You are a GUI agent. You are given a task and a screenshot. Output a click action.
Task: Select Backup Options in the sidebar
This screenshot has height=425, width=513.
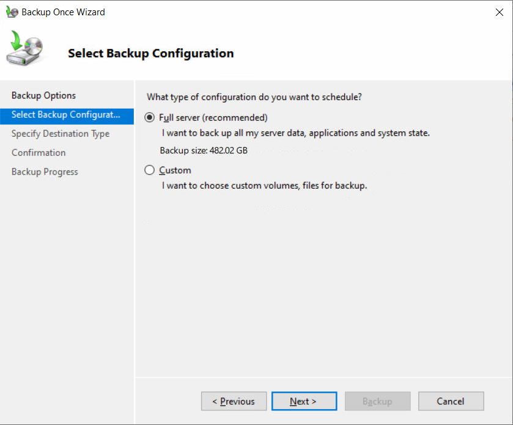(43, 95)
